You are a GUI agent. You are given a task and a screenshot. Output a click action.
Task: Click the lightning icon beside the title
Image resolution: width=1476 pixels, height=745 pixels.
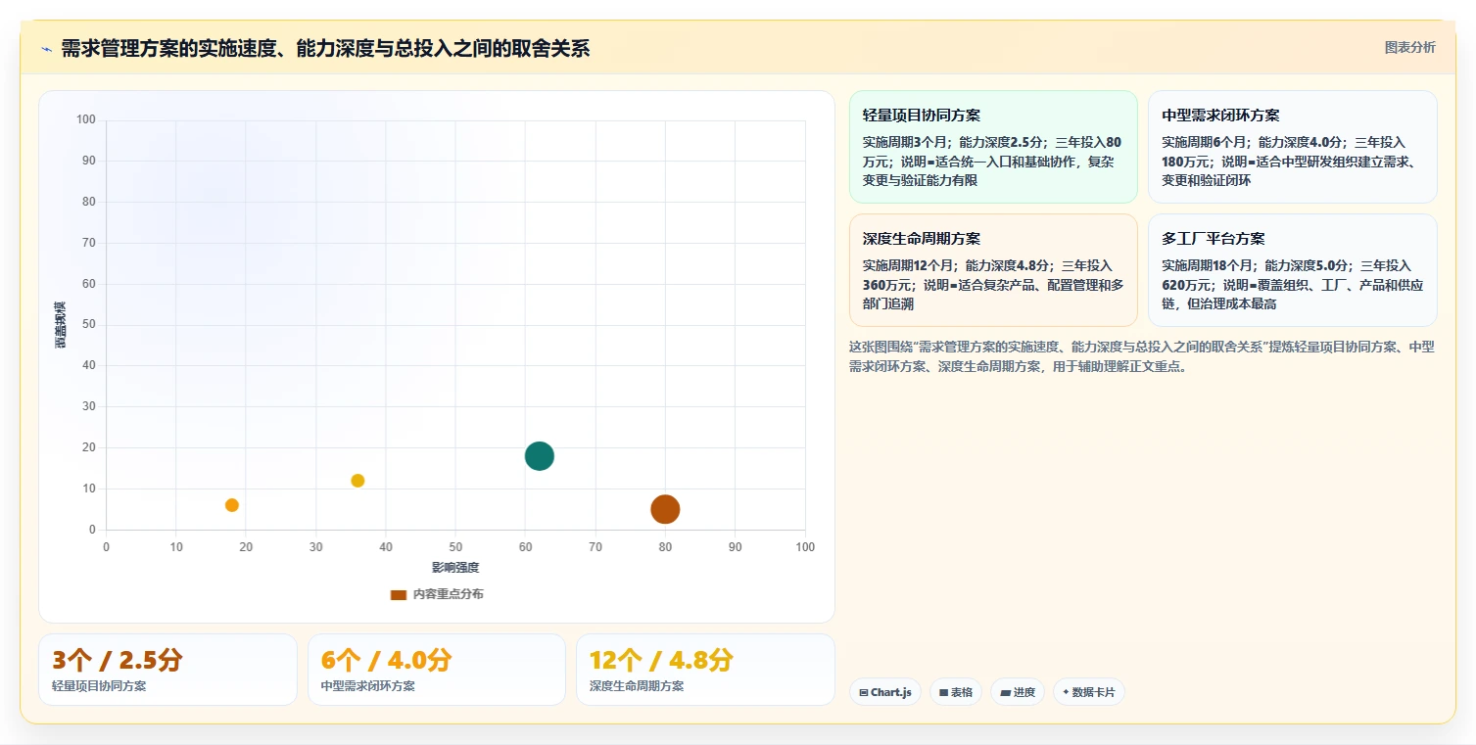46,49
